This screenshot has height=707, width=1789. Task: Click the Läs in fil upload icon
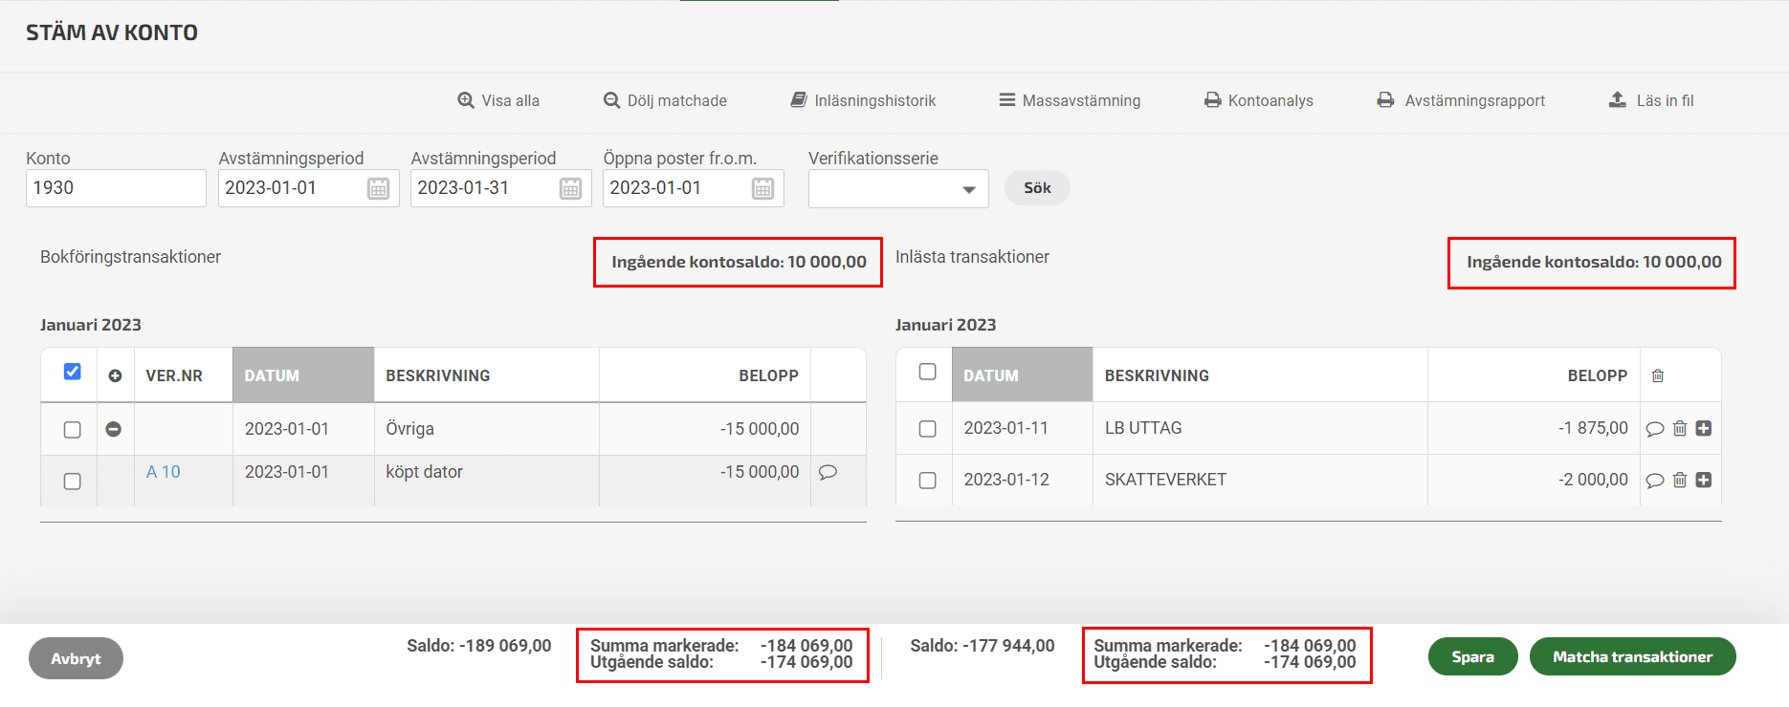(1617, 99)
